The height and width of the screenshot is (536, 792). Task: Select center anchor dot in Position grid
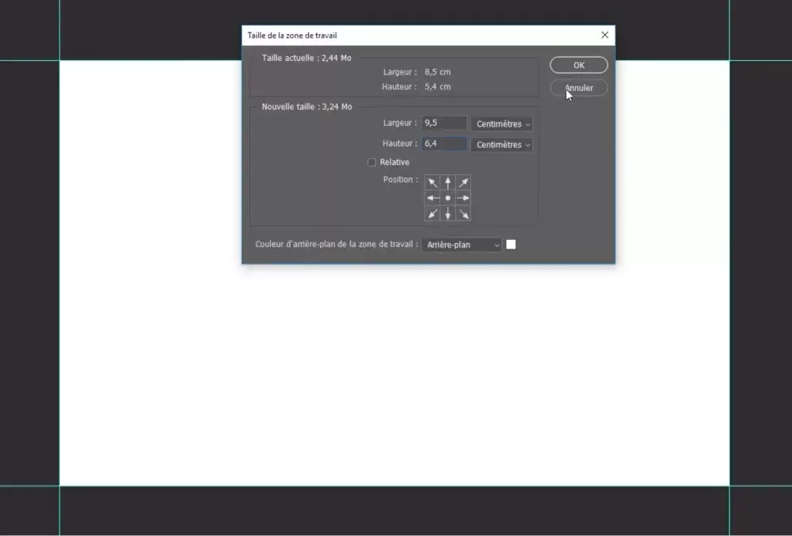448,199
